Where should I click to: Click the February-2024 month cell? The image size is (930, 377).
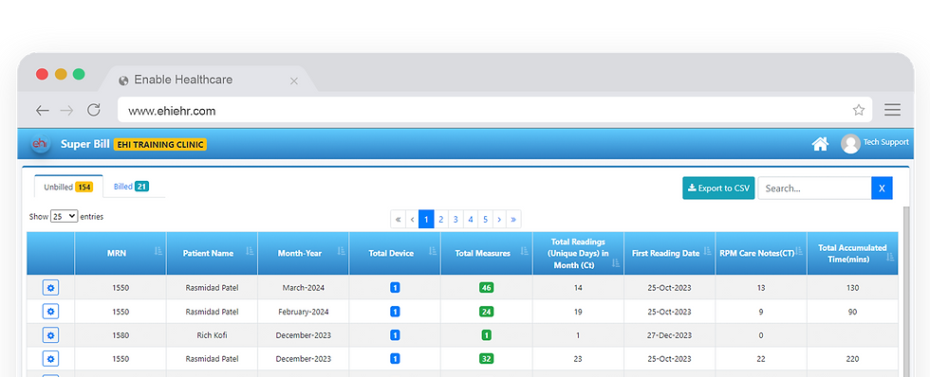click(x=303, y=312)
